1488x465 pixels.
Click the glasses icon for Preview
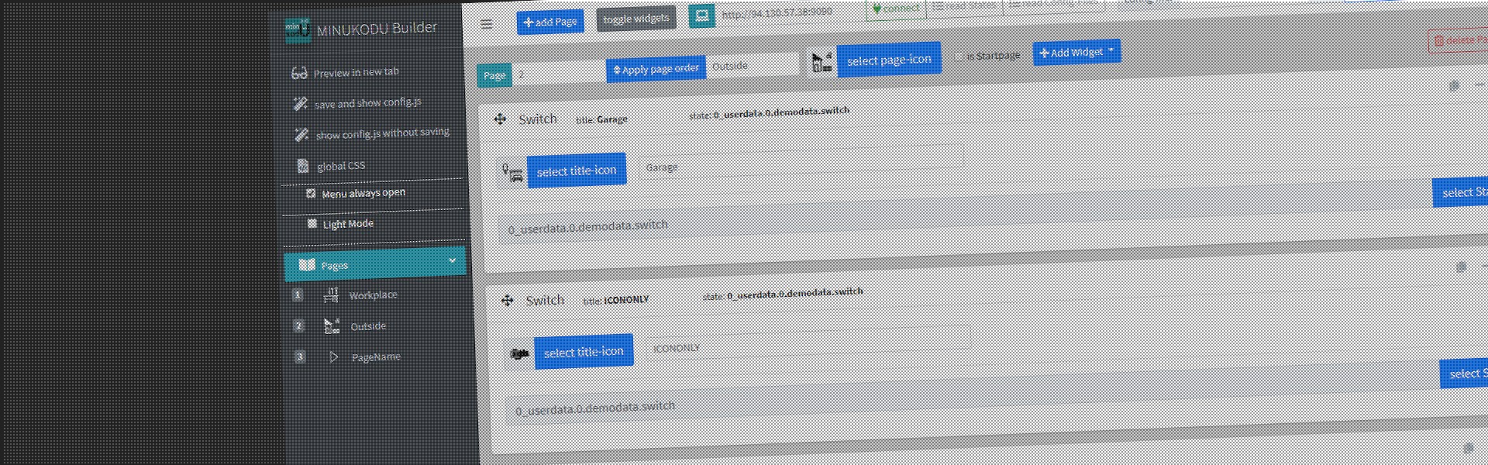pyautogui.click(x=299, y=74)
